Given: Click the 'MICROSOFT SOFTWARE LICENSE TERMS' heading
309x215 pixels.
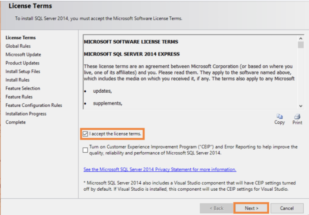Looking at the screenshot, I should [x=131, y=42].
